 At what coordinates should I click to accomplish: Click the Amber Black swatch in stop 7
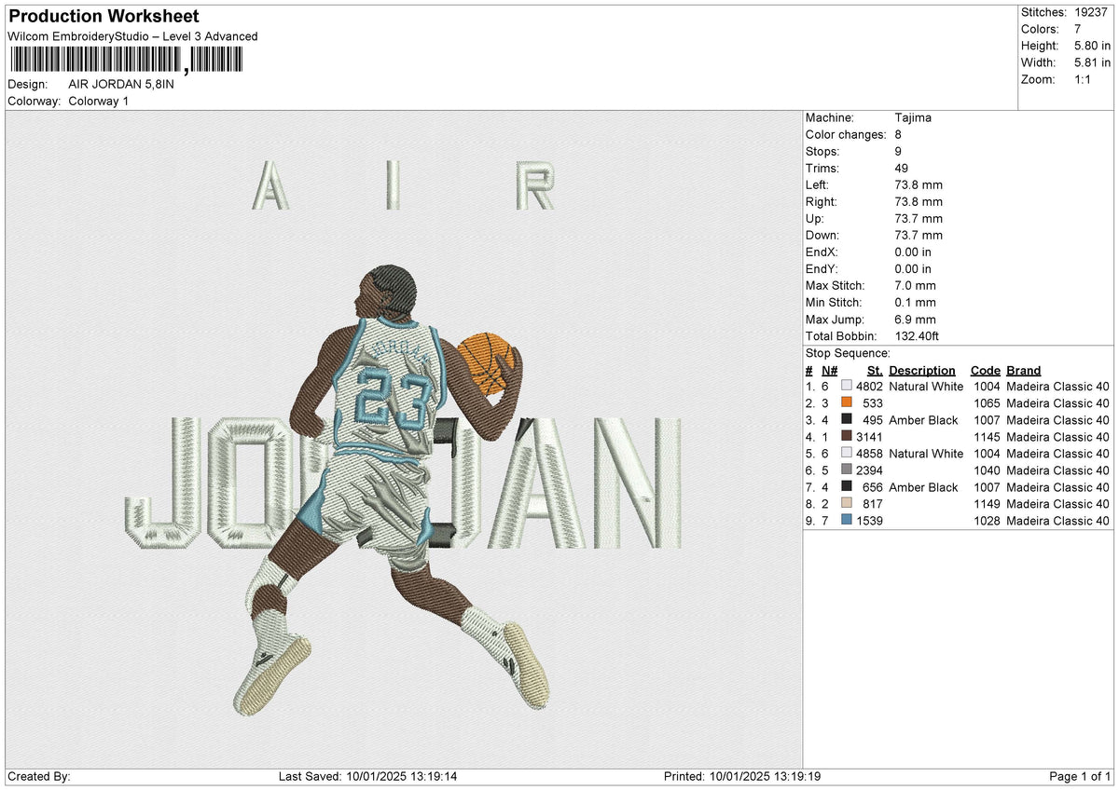click(847, 486)
